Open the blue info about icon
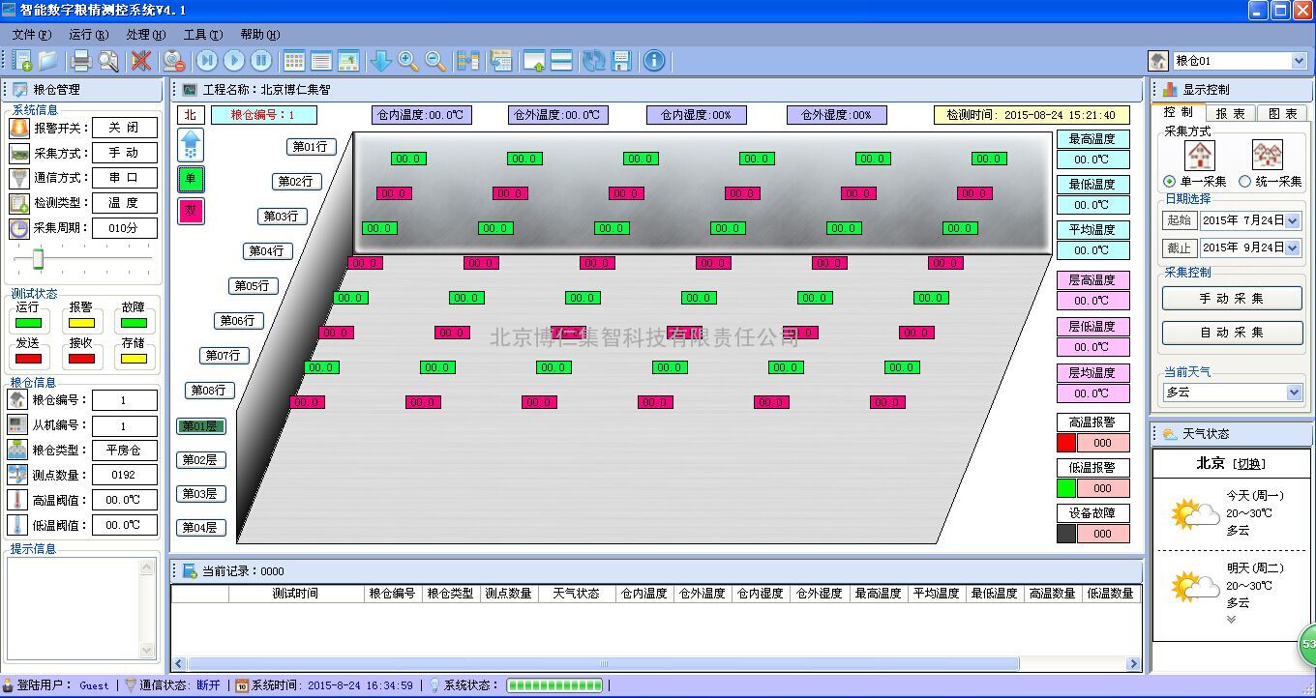The image size is (1316, 698). click(654, 61)
